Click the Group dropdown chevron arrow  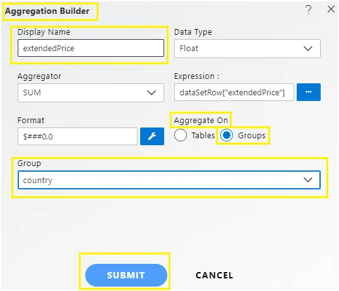pyautogui.click(x=308, y=180)
